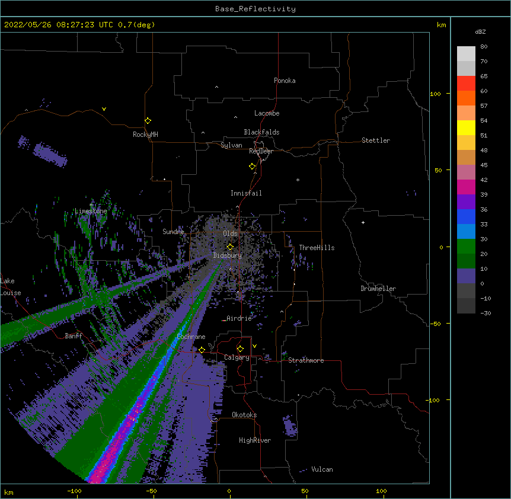Pick the orange 57-60 dBZ legend swatch
Viewport: 511px width, 499px height.
click(x=466, y=98)
